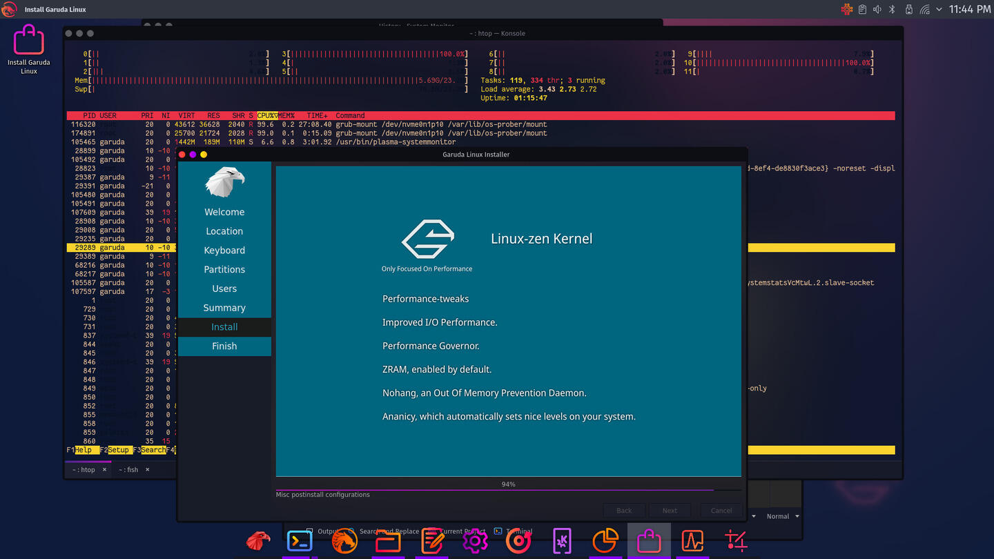994x559 pixels.
Task: Close the '~ : fish' Konsole tab
Action: (x=147, y=470)
